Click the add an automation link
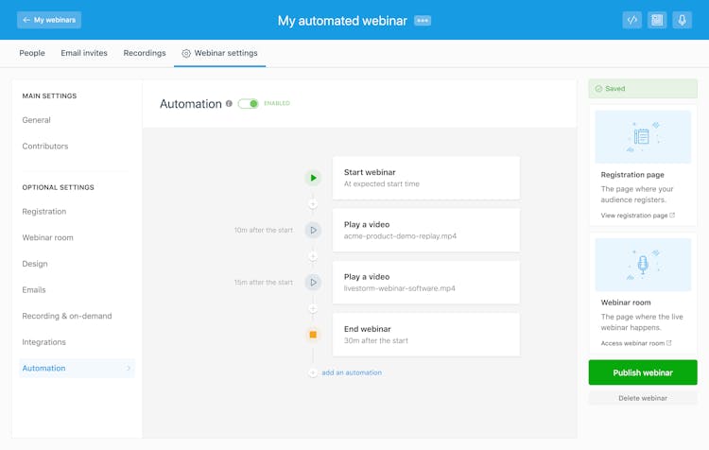This screenshot has height=450, width=709. tap(351, 372)
